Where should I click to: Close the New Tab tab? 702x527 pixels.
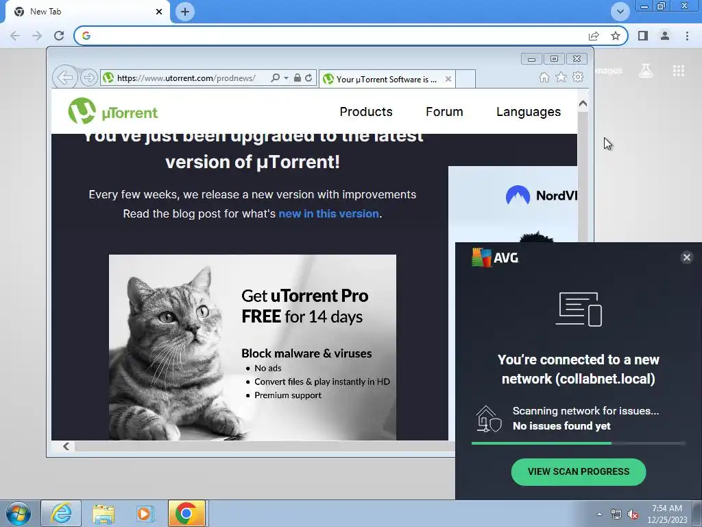point(159,12)
